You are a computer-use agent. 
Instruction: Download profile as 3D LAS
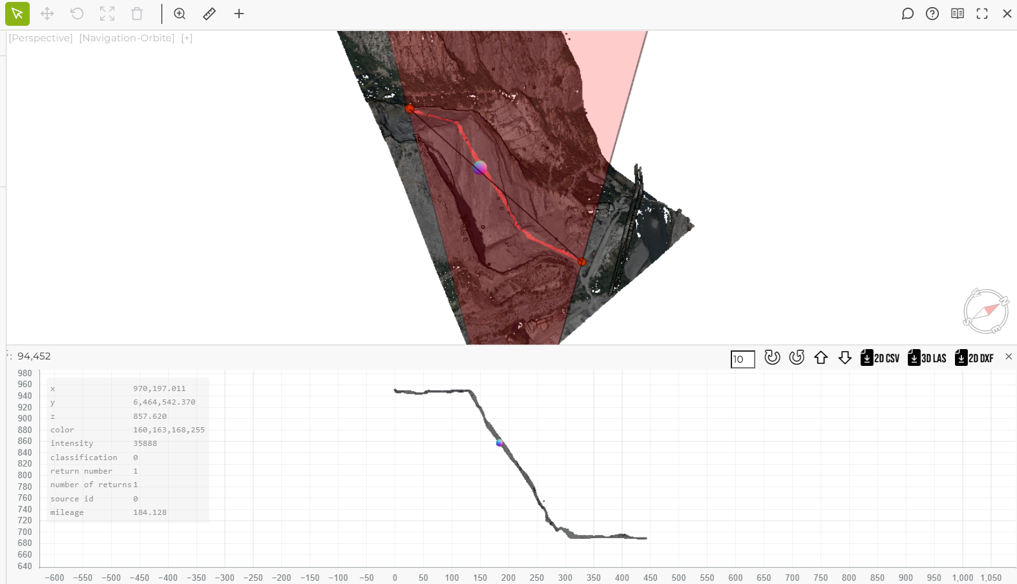pos(927,357)
